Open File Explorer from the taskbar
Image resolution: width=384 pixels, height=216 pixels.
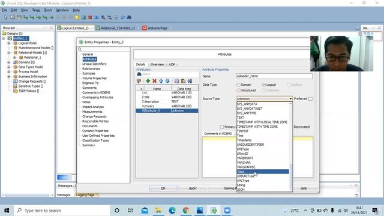(x=158, y=211)
